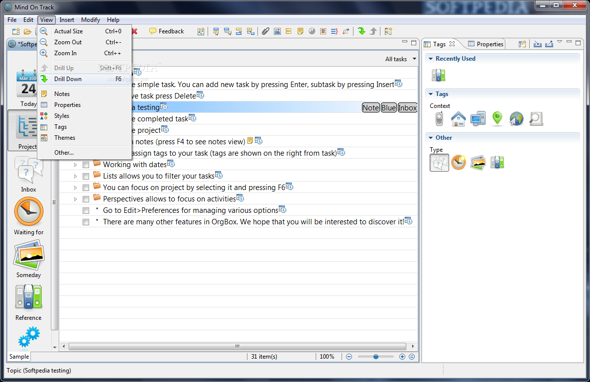Click the red X delete toolbar icon
This screenshot has width=590, height=382.
click(x=134, y=31)
